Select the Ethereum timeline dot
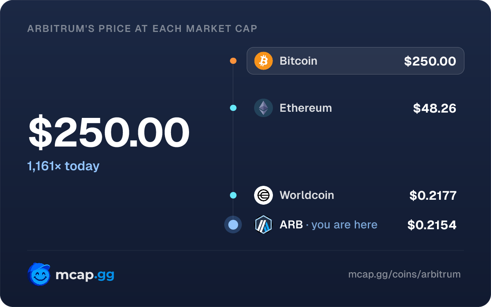 (x=233, y=108)
